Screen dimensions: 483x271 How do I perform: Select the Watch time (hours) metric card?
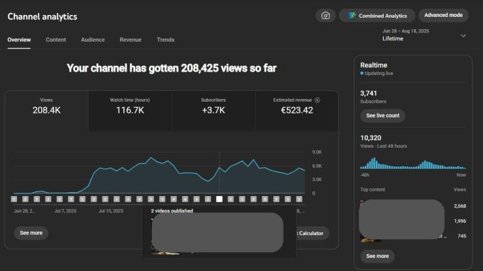pyautogui.click(x=130, y=111)
